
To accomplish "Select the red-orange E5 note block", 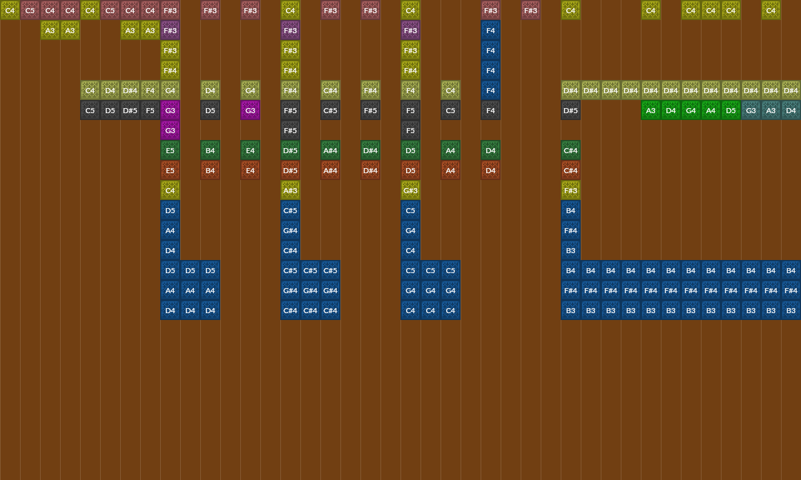I will tap(170, 171).
